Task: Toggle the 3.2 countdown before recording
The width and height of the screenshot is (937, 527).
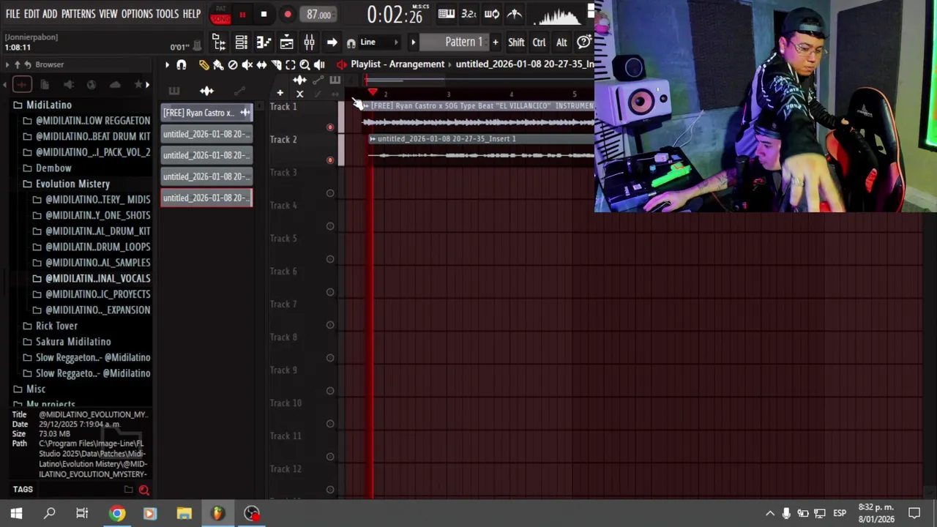Action: tap(468, 14)
